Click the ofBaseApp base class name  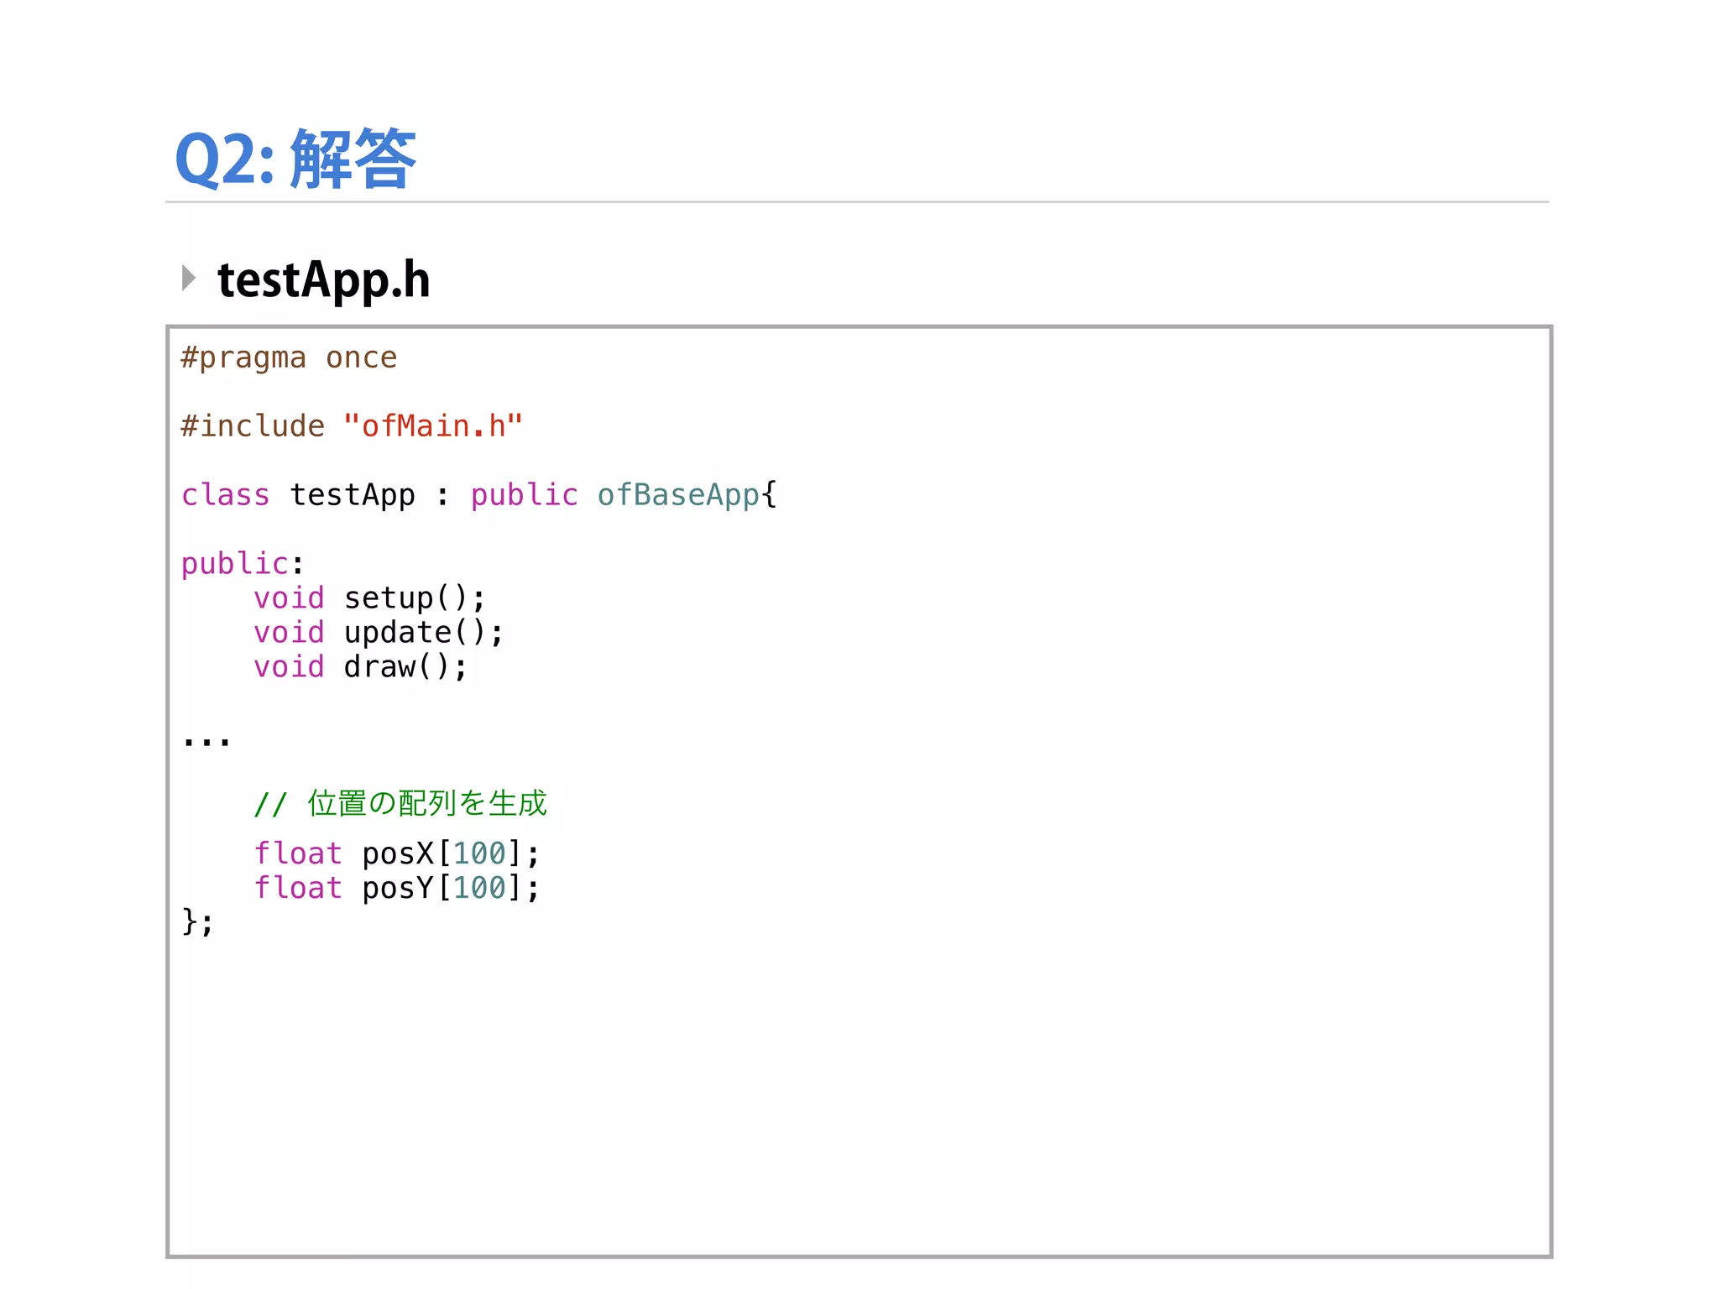pos(677,495)
